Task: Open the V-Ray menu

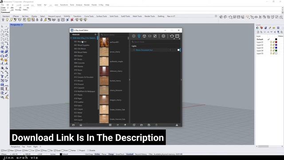Action: [101, 5]
